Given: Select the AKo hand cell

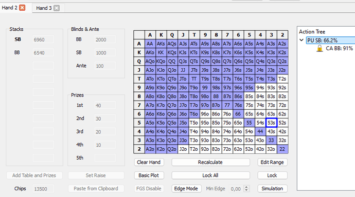Looking at the screenshot, I should coord(150,52).
